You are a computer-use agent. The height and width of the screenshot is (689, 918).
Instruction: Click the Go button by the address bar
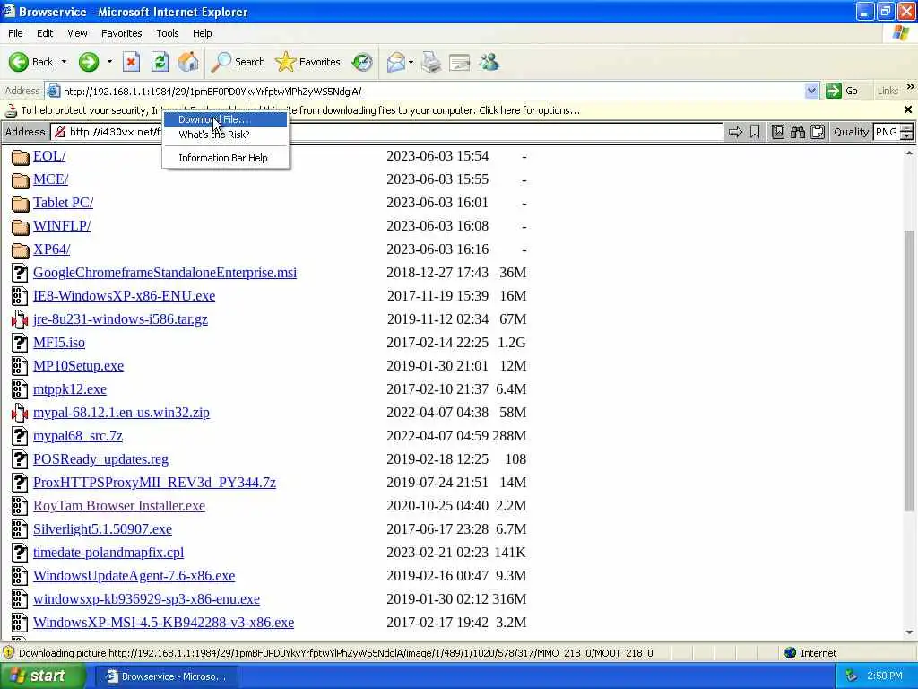point(842,91)
